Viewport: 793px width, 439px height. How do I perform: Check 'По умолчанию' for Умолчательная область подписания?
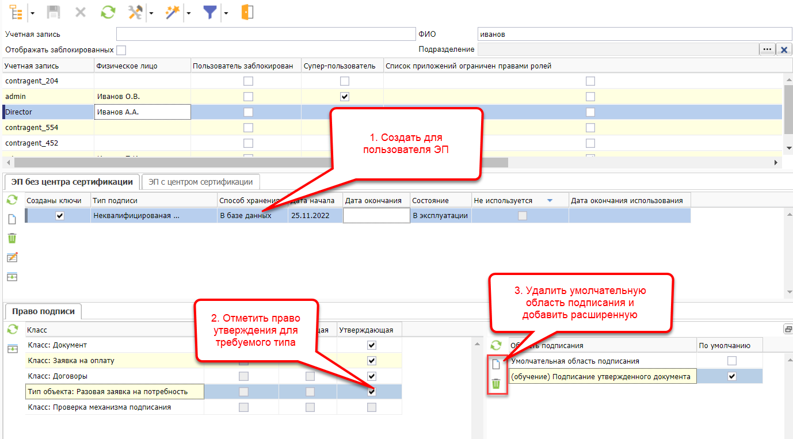click(731, 361)
